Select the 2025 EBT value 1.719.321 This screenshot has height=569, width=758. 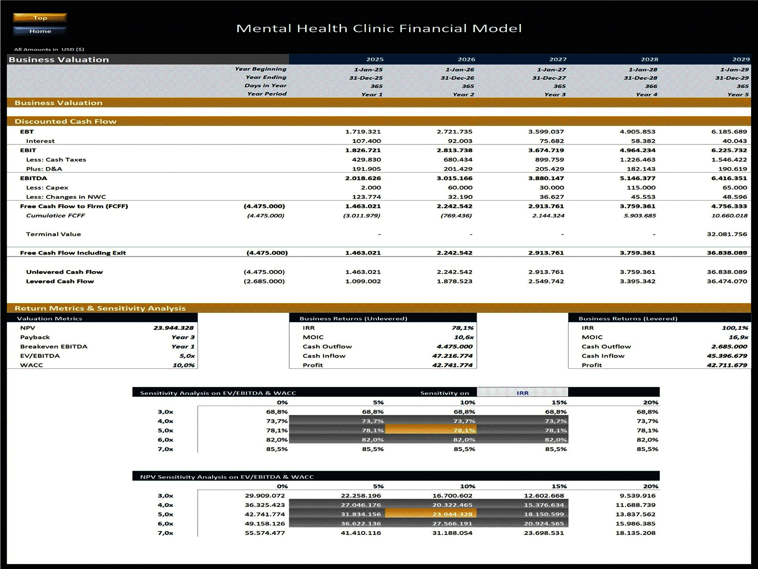(x=363, y=132)
